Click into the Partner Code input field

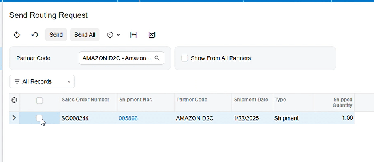117,58
